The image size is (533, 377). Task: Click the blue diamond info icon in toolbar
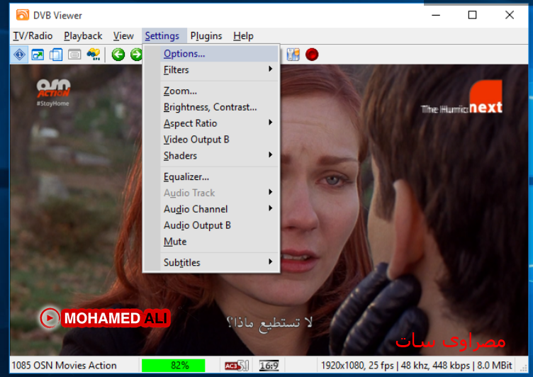19,55
